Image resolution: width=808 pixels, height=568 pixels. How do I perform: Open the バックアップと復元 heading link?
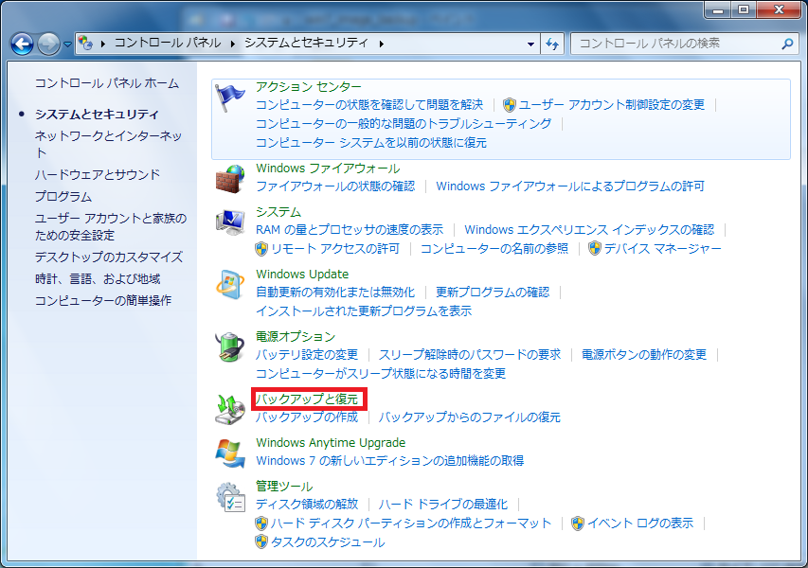(x=307, y=399)
